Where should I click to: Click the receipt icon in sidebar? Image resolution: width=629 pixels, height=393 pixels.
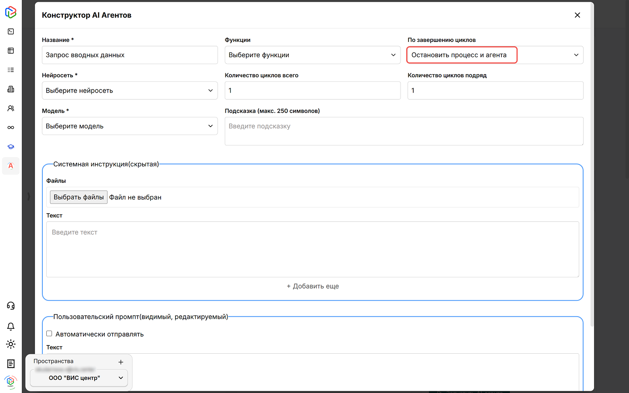11,363
